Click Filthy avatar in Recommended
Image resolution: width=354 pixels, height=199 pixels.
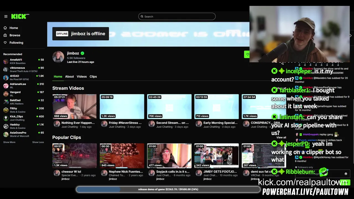tap(6, 110)
